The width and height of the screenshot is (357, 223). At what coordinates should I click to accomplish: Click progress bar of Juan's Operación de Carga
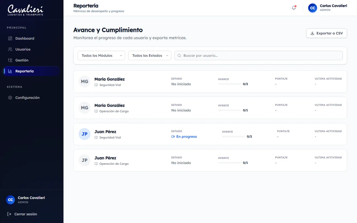[230, 163]
